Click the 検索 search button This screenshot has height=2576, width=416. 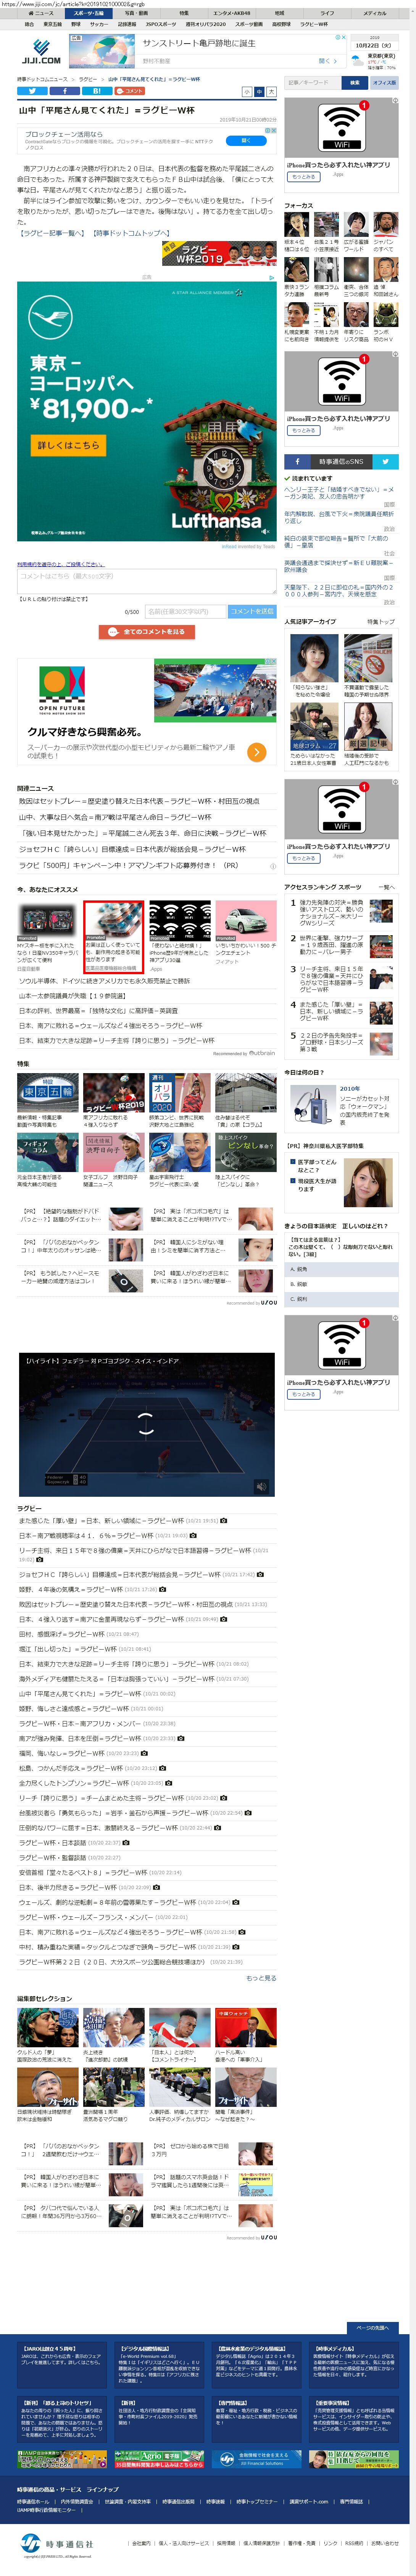point(355,83)
